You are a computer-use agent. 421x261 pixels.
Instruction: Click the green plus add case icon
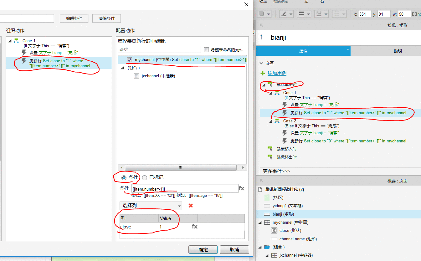tap(263, 73)
